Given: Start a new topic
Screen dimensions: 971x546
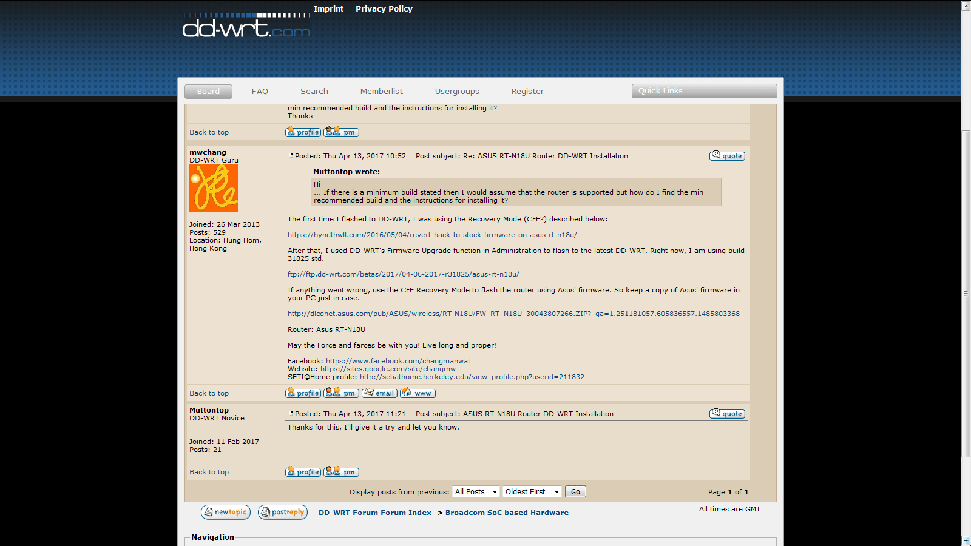Looking at the screenshot, I should pyautogui.click(x=226, y=512).
